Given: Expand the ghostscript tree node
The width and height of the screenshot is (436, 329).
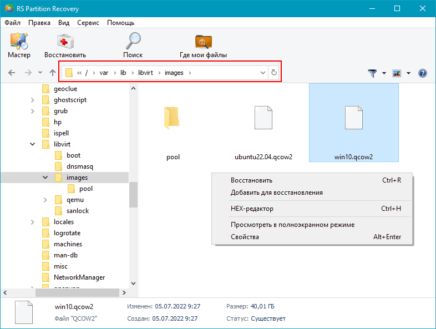Looking at the screenshot, I should click(x=32, y=100).
